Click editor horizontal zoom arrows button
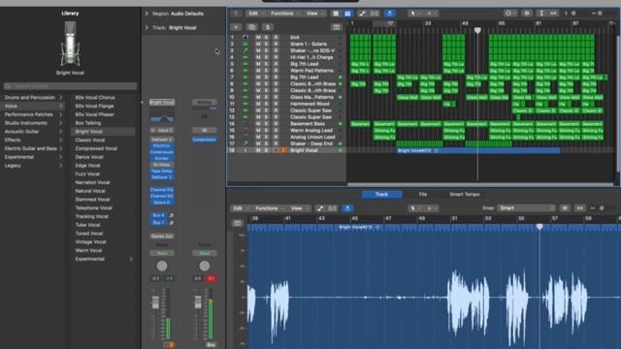Viewport: 621px width, 349px height. (x=580, y=208)
